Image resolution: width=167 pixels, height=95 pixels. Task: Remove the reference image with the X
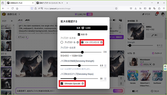144,24
